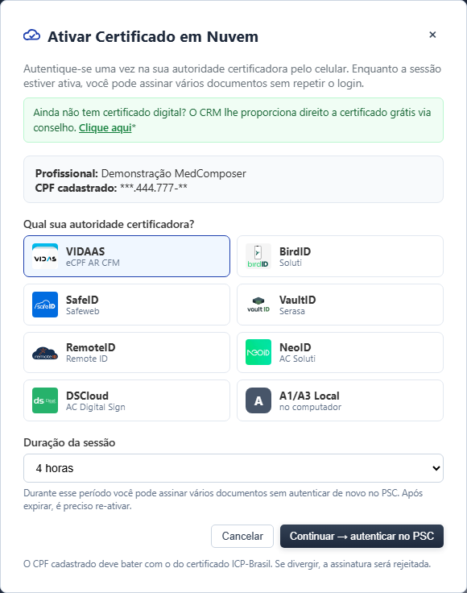Click Continuar autenticar no PSC button

tap(362, 536)
